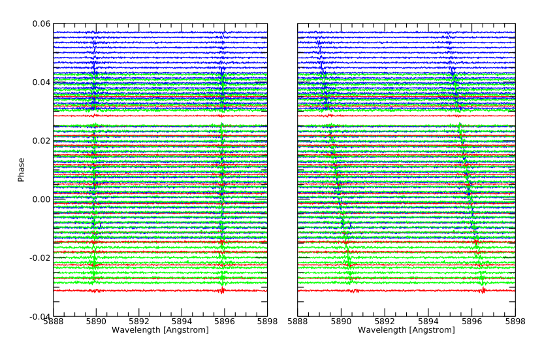Click the topmost blue spectrum in the right plot
Viewport: 542px width, 349px height.
[406, 33]
